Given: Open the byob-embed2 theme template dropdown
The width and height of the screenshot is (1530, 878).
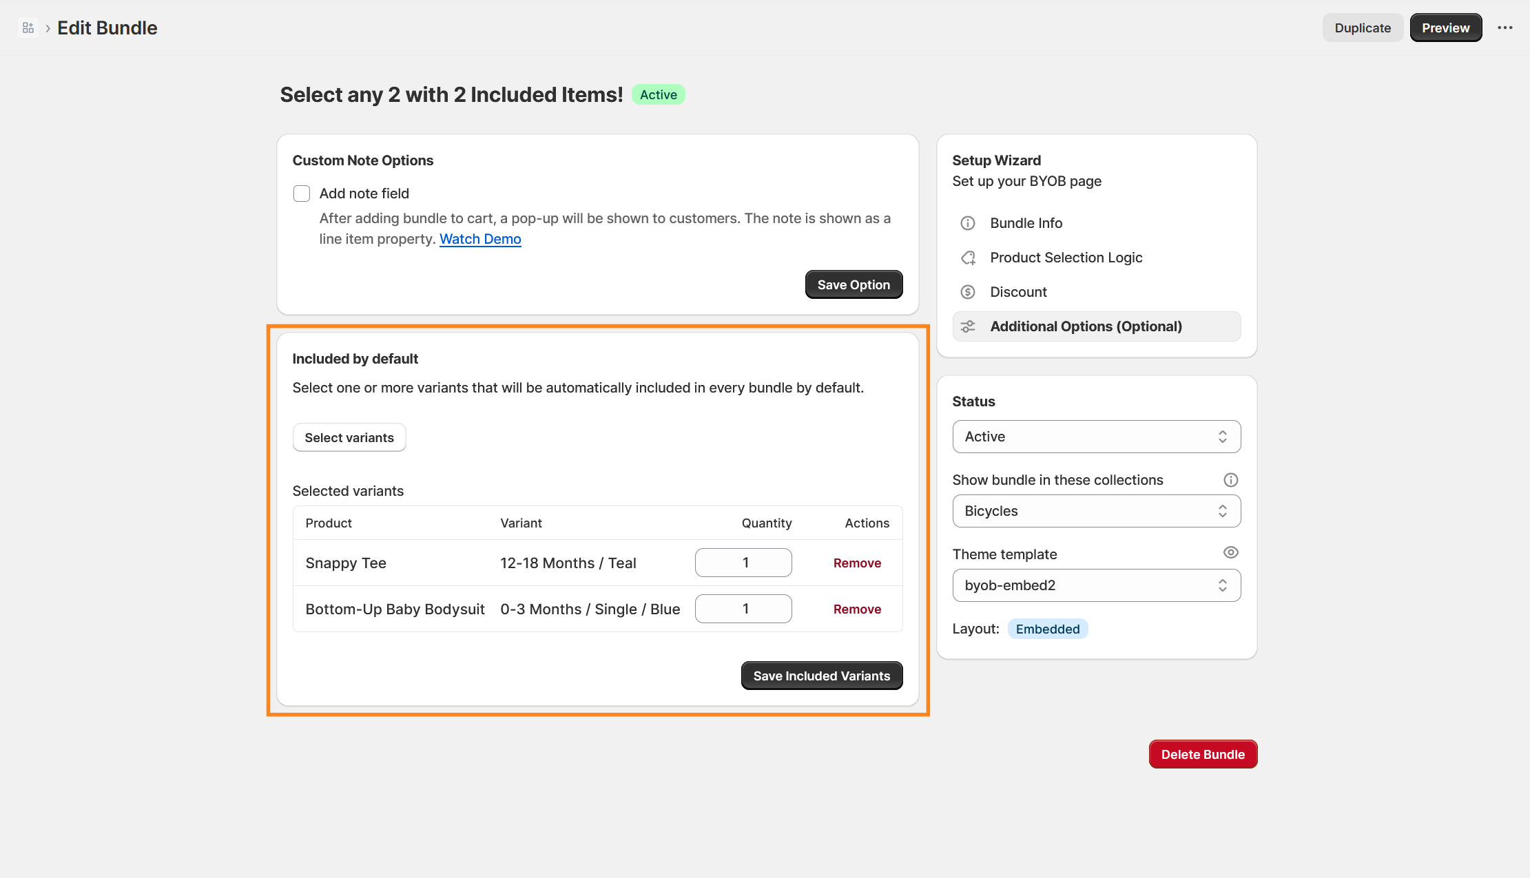Looking at the screenshot, I should click(1096, 585).
